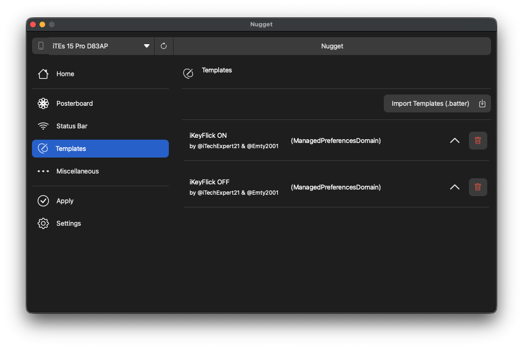Go to Home via the house icon
Viewport: 523px width, 348px height.
[43, 74]
